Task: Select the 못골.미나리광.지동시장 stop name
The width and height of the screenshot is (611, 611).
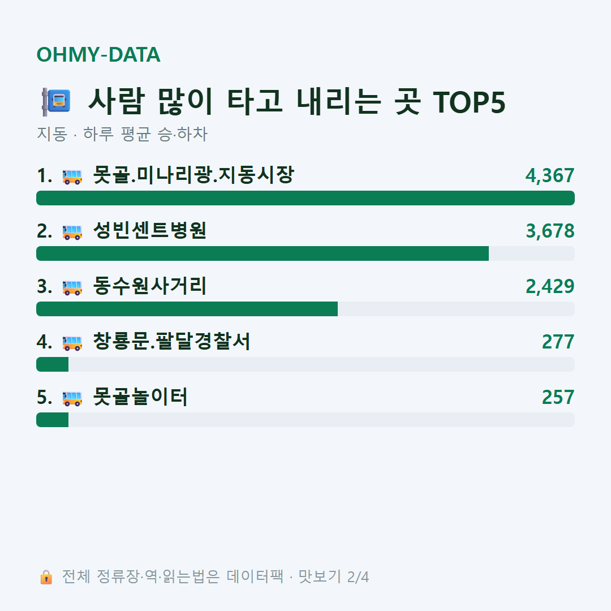Action: click(x=193, y=175)
